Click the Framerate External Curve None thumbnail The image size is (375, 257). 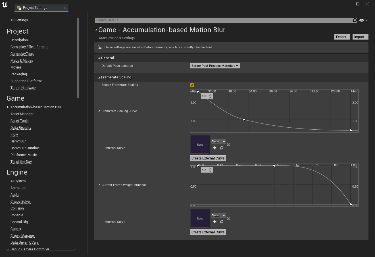click(x=200, y=145)
